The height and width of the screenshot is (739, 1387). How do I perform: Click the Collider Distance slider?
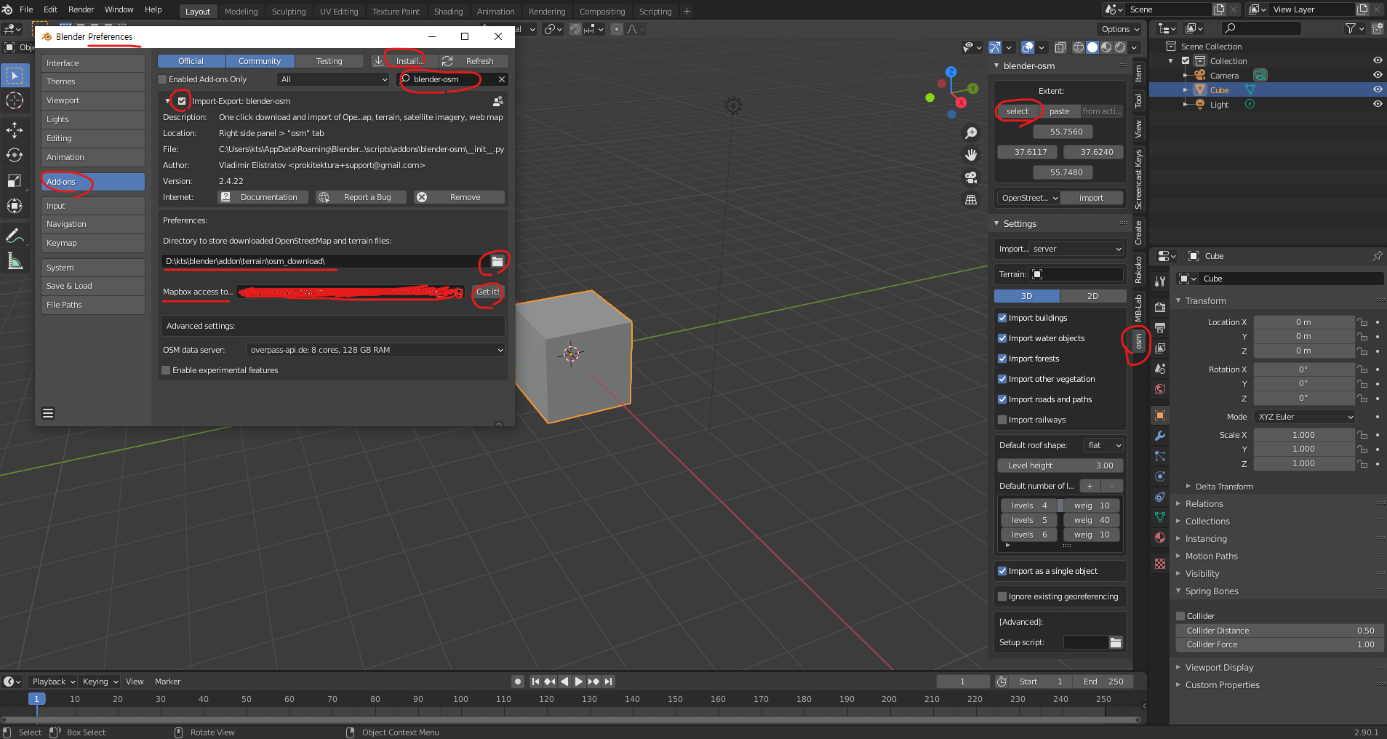(x=1279, y=631)
